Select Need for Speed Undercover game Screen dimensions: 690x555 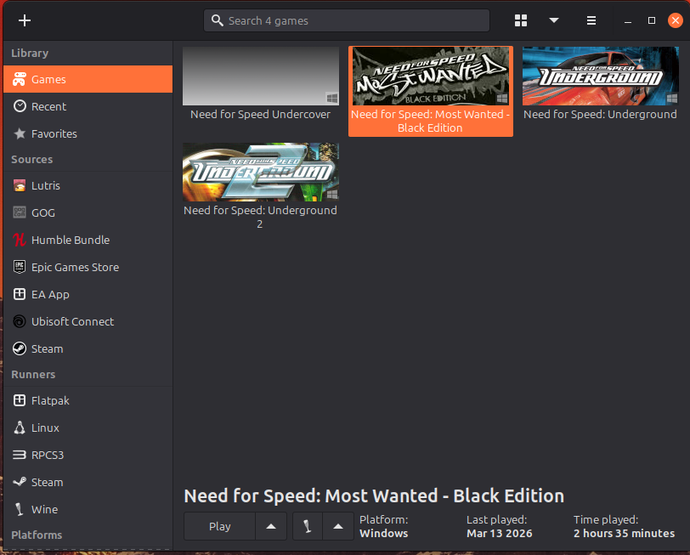coord(261,76)
